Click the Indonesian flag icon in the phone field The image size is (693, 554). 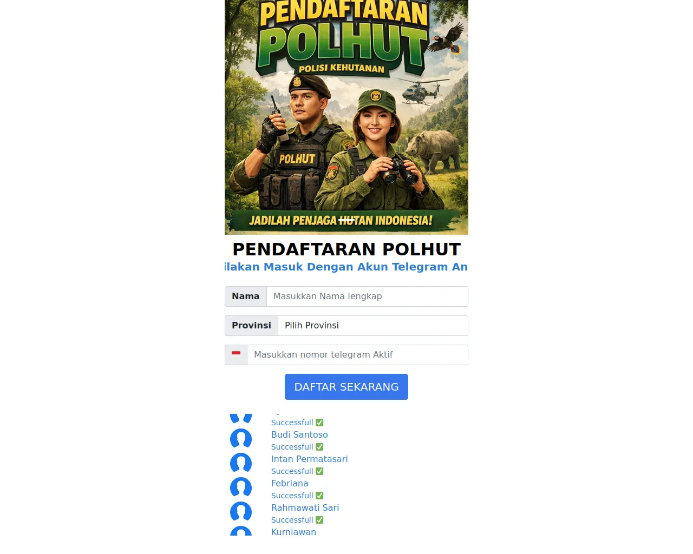[236, 354]
